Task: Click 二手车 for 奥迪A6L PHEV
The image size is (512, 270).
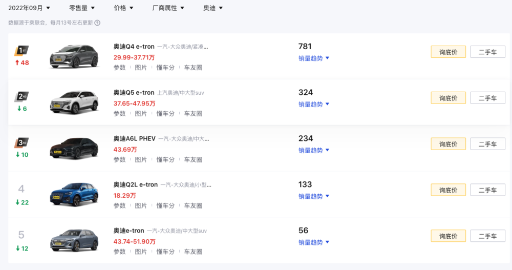Action: 488,144
